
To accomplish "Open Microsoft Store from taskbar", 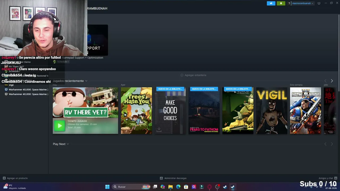I will point(186,187).
